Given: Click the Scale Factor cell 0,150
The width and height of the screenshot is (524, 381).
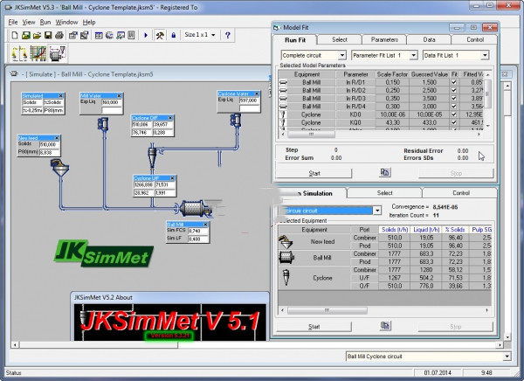Looking at the screenshot, I should [392, 82].
